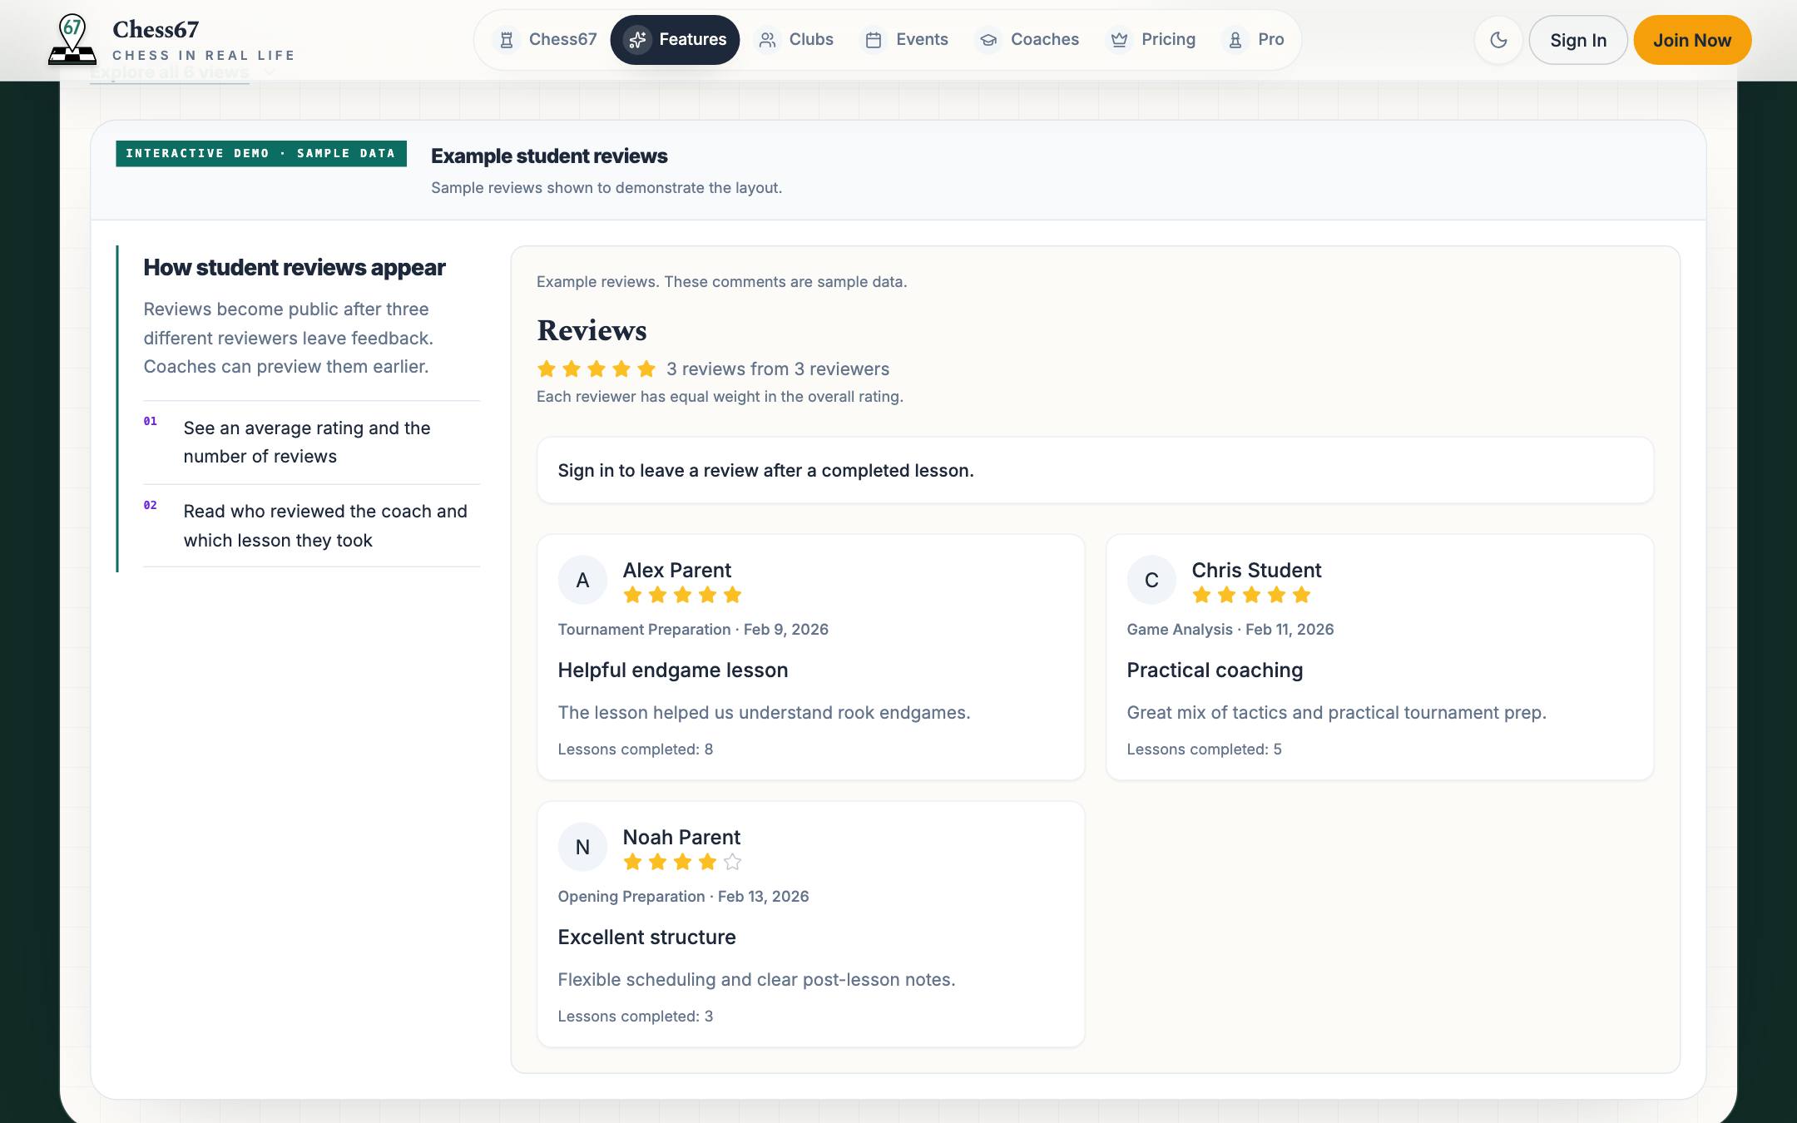The image size is (1797, 1123).
Task: Click the calendar icon beside Events
Action: (x=874, y=40)
